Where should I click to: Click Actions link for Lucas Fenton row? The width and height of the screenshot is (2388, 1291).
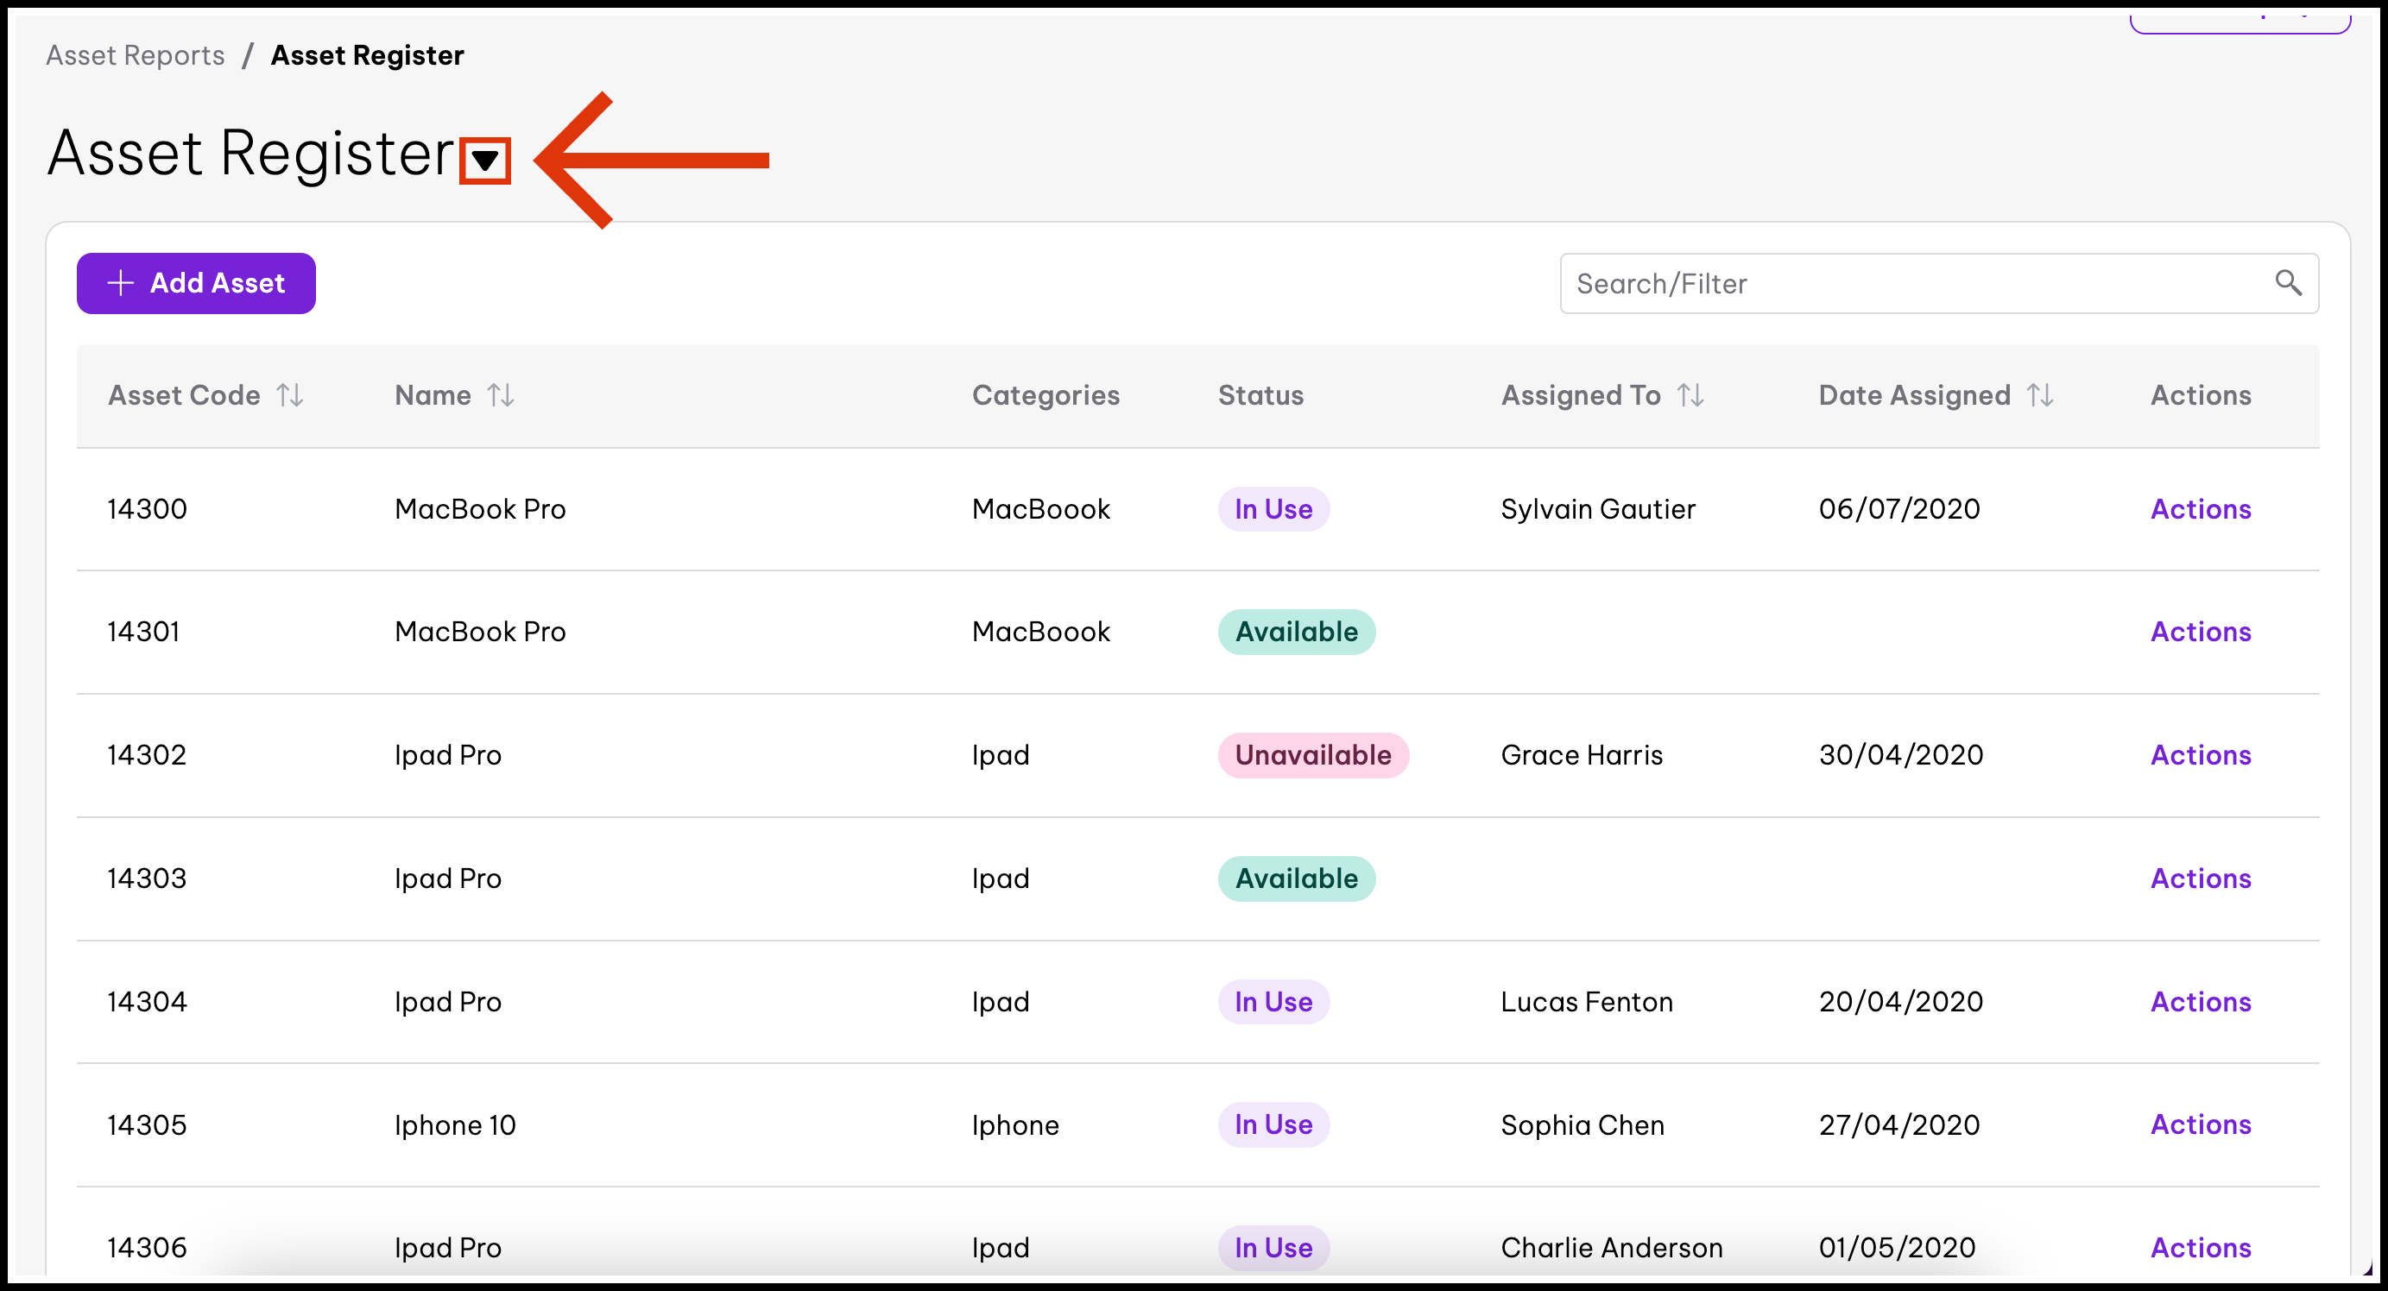click(x=2201, y=1002)
